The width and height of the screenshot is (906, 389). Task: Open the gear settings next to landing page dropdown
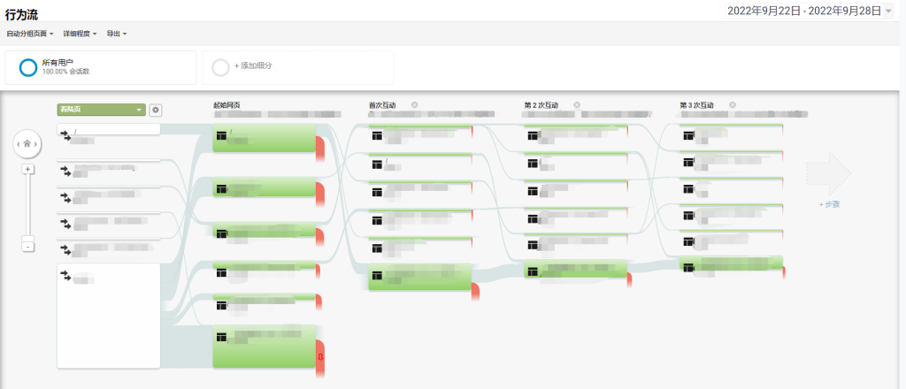click(155, 110)
